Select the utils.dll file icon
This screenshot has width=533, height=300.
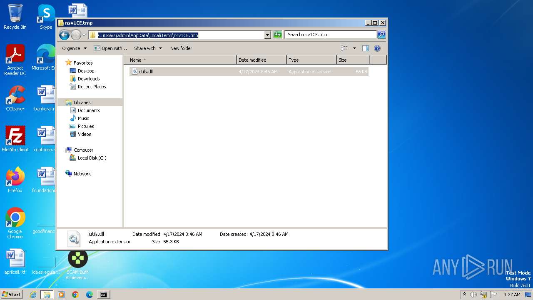134,72
